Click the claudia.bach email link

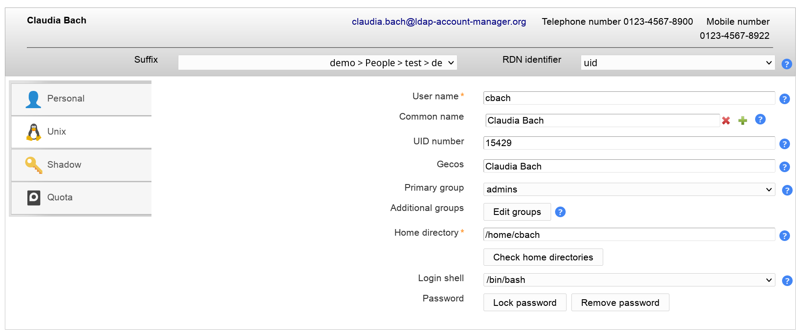click(x=438, y=22)
